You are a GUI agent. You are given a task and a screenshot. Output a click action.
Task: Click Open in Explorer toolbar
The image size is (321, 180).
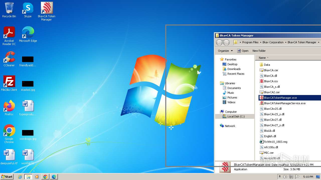point(243,51)
